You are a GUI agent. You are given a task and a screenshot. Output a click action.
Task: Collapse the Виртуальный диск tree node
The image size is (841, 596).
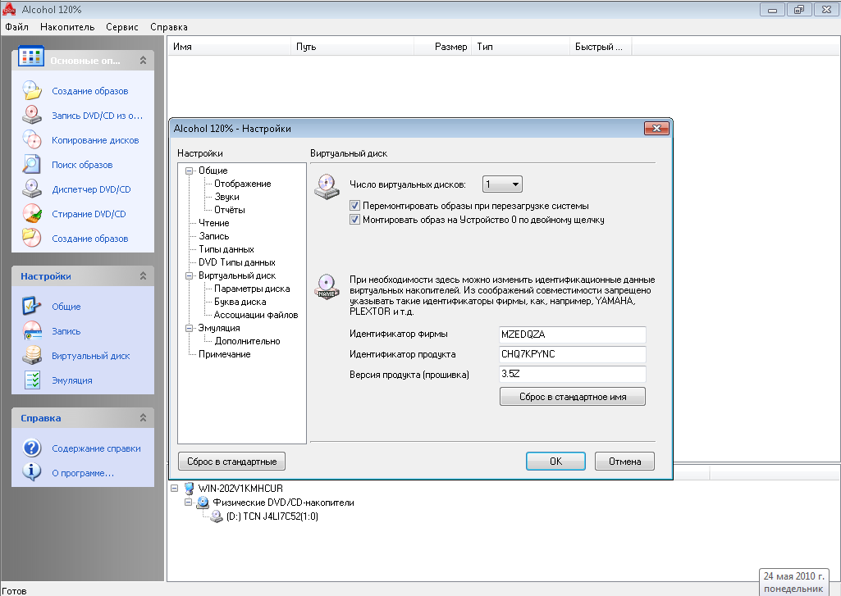click(189, 276)
